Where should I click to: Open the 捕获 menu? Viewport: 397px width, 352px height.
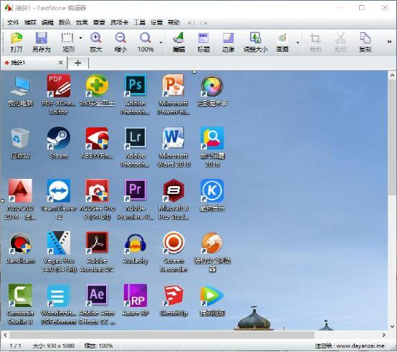[x=30, y=22]
